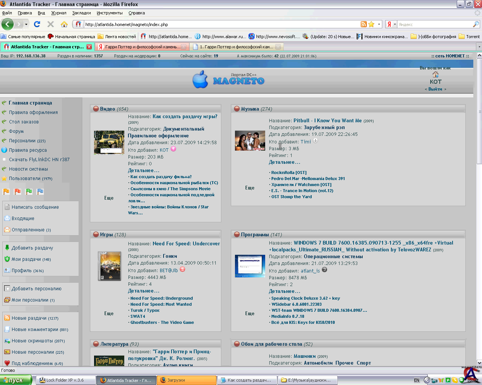Collapse the Видео section with its red circle
482x385 pixels.
point(96,109)
